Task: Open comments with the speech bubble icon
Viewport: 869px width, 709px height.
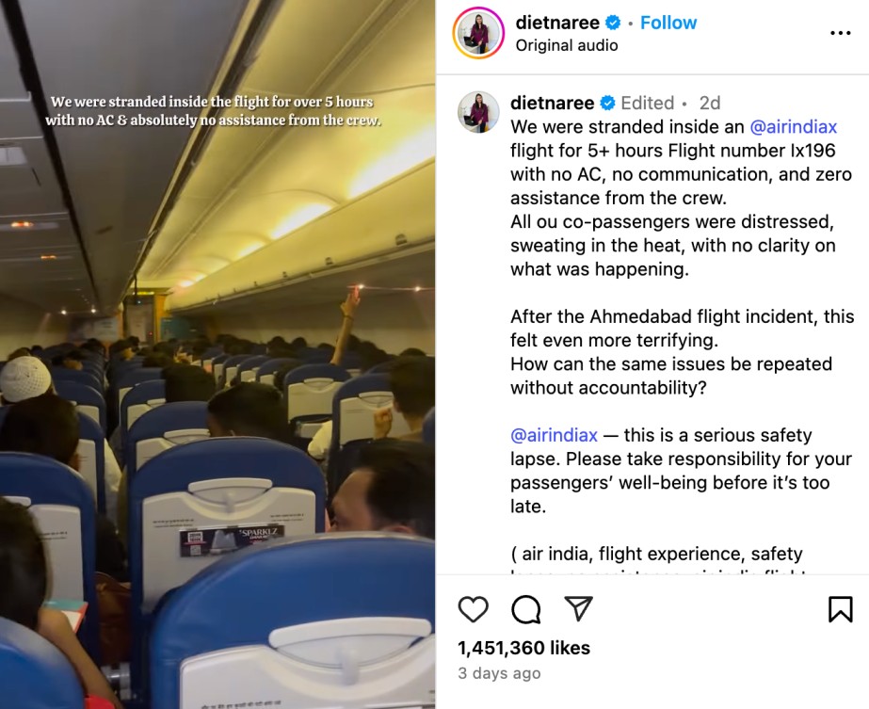Action: (x=526, y=609)
